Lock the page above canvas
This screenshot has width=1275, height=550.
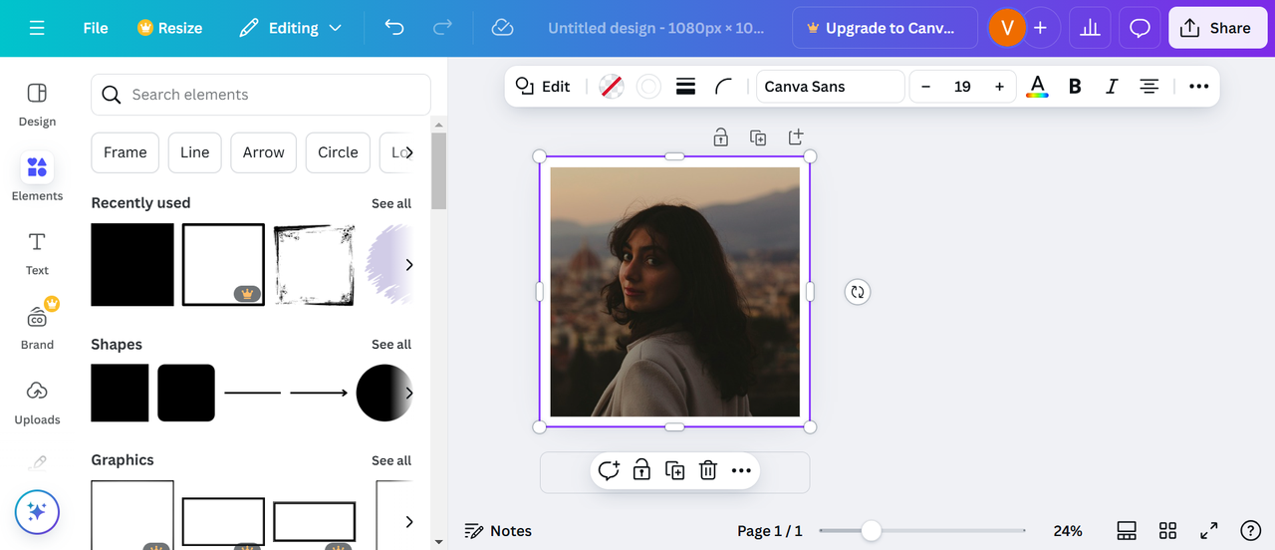tap(720, 137)
